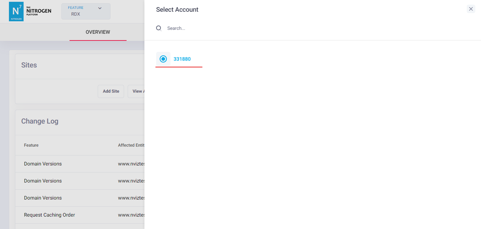Open the Feature RDX selector

86,11
